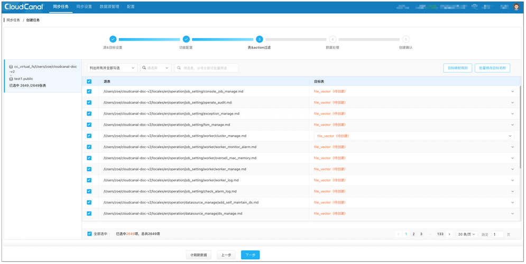
Task: Select the cc_virtual_fs source panel item
Action: (43, 76)
